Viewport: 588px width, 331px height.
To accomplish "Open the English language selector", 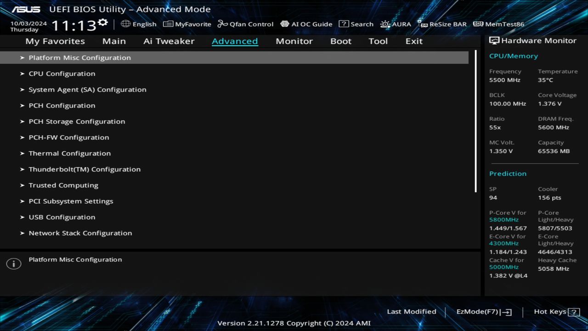I will tap(139, 24).
